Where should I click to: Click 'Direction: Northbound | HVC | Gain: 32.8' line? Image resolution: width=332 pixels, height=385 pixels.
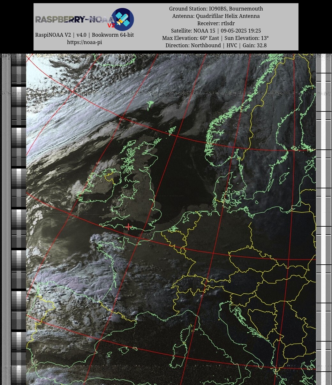tap(216, 45)
